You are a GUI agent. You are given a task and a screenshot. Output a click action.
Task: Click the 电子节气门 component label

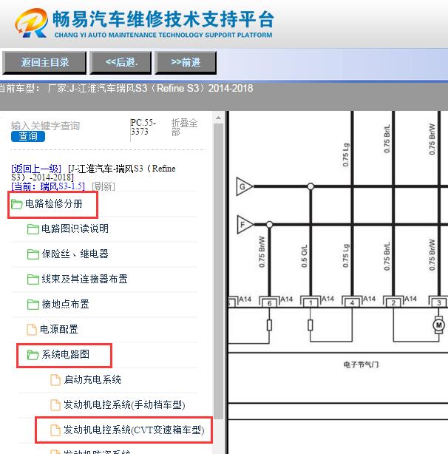(x=361, y=365)
